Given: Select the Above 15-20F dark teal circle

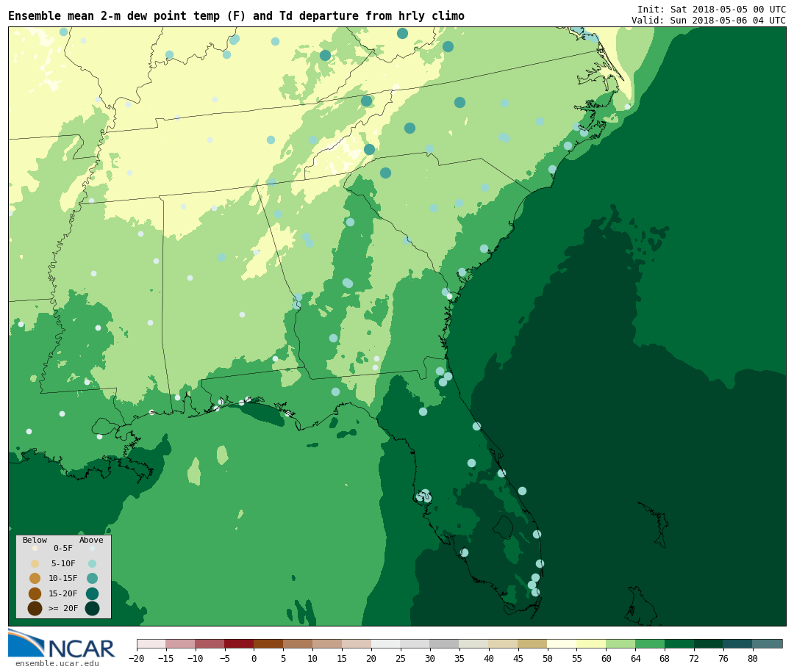Looking at the screenshot, I should tap(92, 593).
